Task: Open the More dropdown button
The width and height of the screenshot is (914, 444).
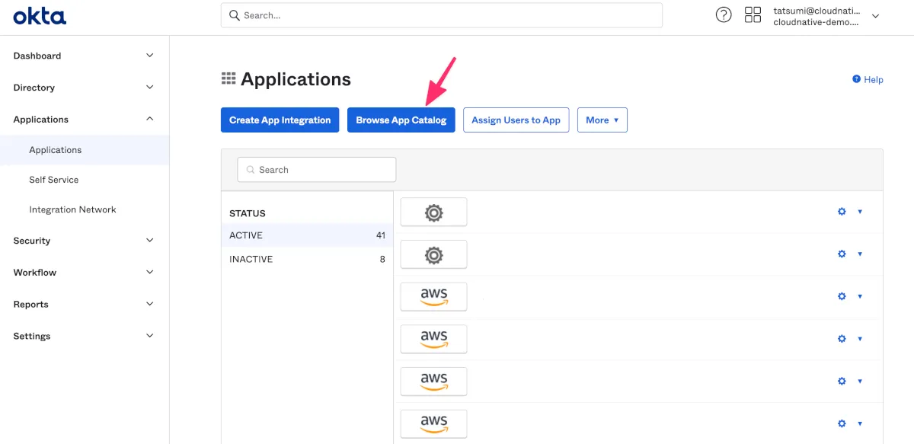Action: click(602, 120)
